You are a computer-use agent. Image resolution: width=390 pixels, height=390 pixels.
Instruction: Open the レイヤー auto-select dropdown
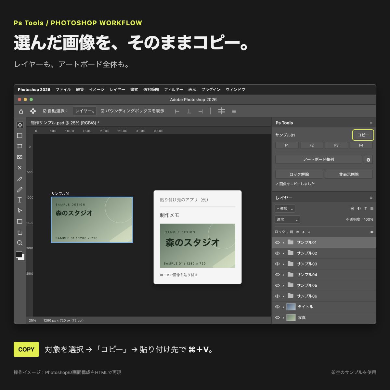84,111
